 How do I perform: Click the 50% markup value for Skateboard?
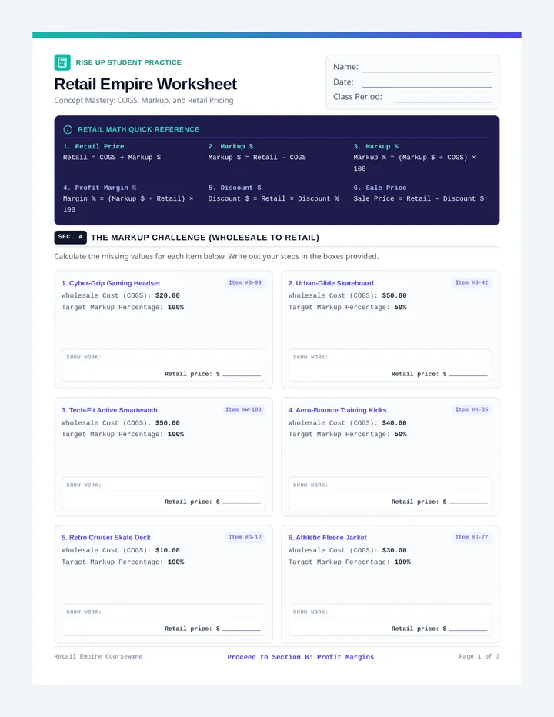pos(400,307)
